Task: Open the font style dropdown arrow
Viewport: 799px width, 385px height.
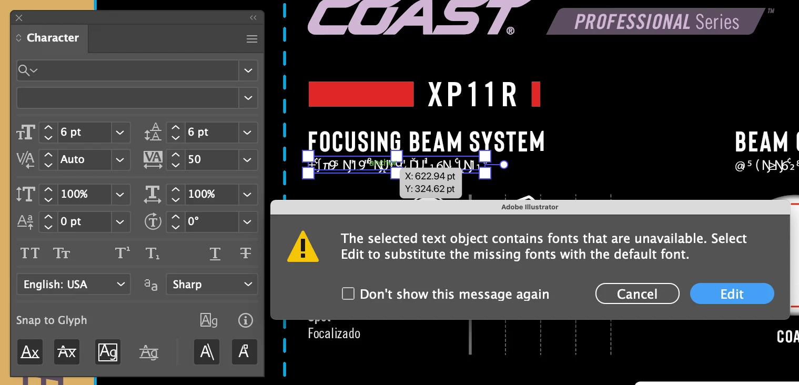Action: [x=248, y=97]
